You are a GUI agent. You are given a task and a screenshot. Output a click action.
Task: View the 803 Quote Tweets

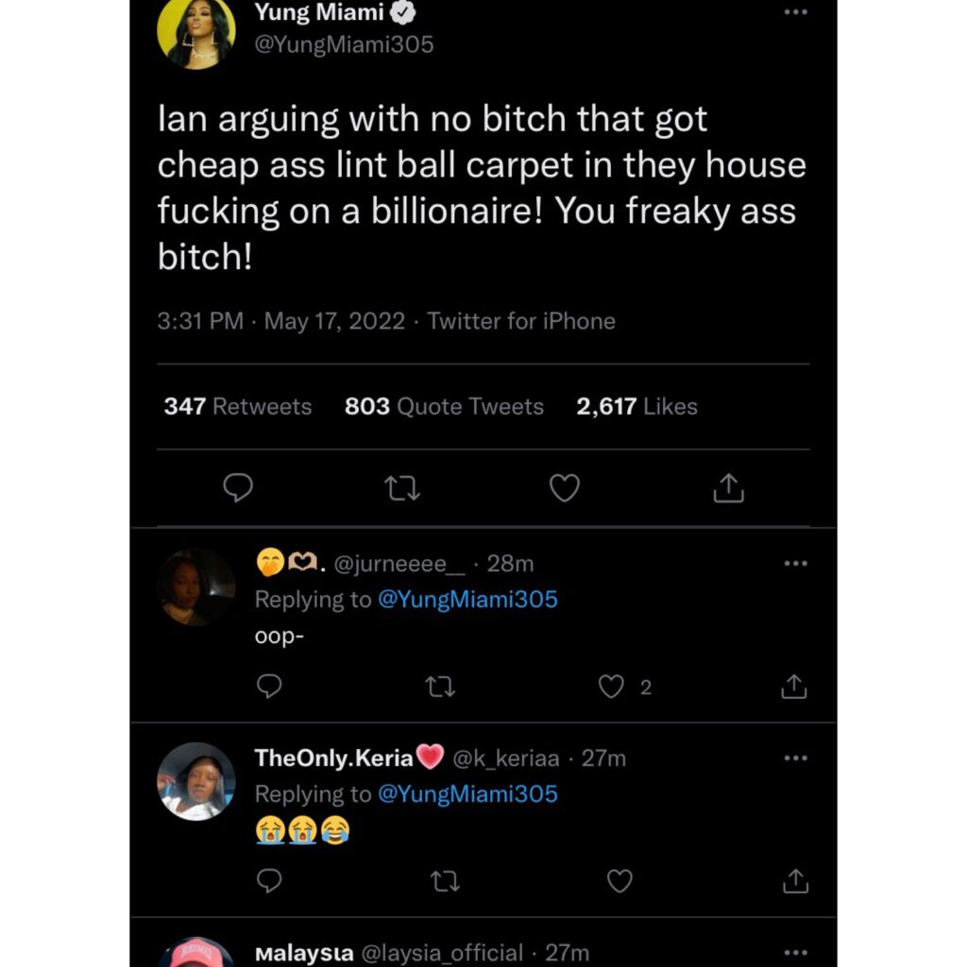pyautogui.click(x=444, y=406)
